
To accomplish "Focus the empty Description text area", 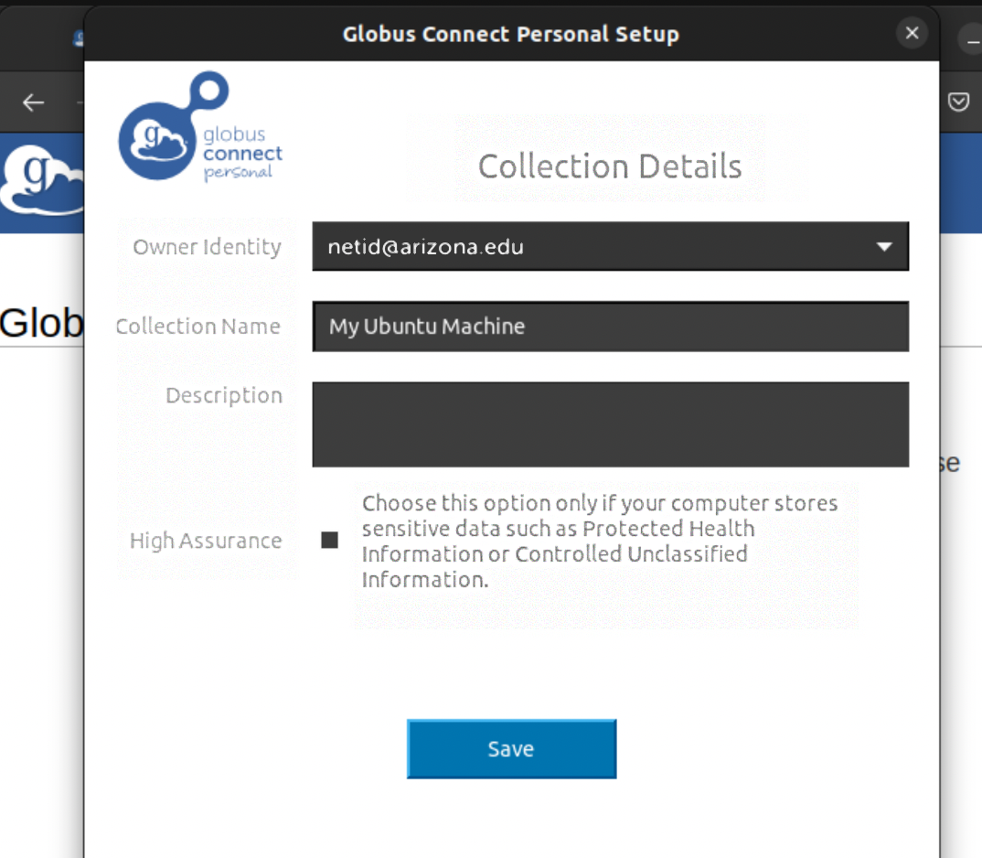I will point(611,424).
